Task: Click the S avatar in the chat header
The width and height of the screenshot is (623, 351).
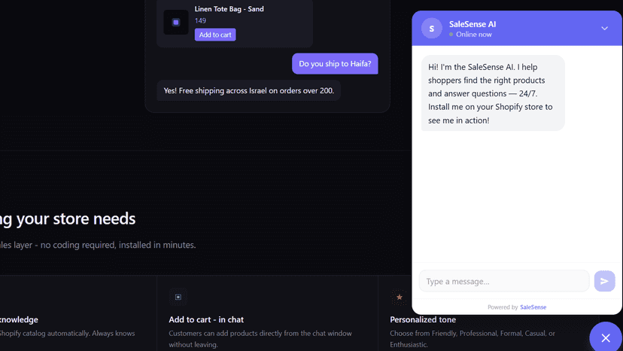Action: coord(431,29)
